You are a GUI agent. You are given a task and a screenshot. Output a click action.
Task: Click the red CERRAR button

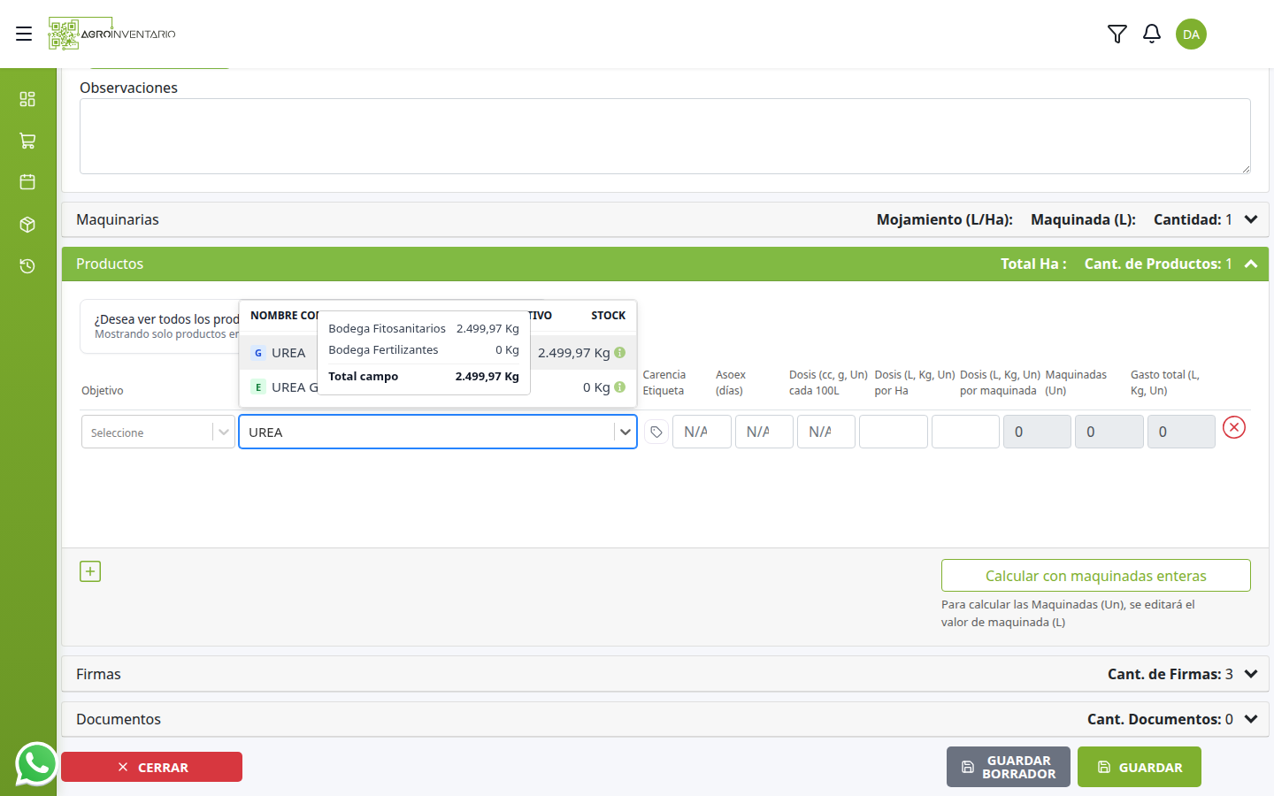(x=152, y=767)
